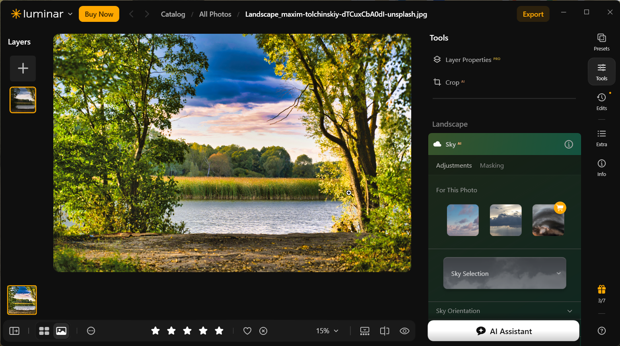Select the stormy sky preset with cart badge
Viewport: 620px width, 346px height.
(x=548, y=220)
